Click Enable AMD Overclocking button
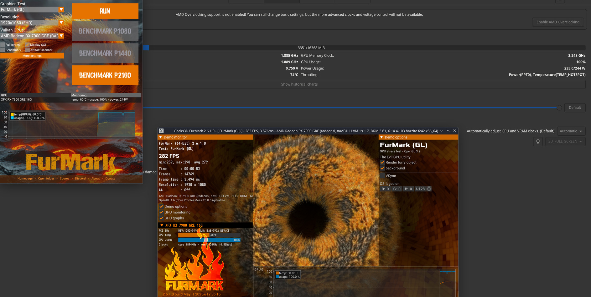Image resolution: width=591 pixels, height=297 pixels. pyautogui.click(x=558, y=22)
